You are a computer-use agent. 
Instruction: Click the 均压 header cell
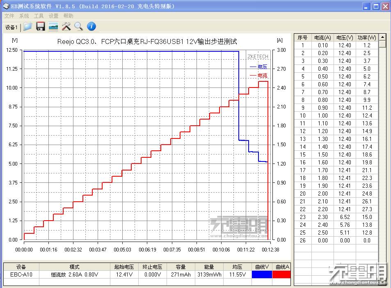pos(238,267)
